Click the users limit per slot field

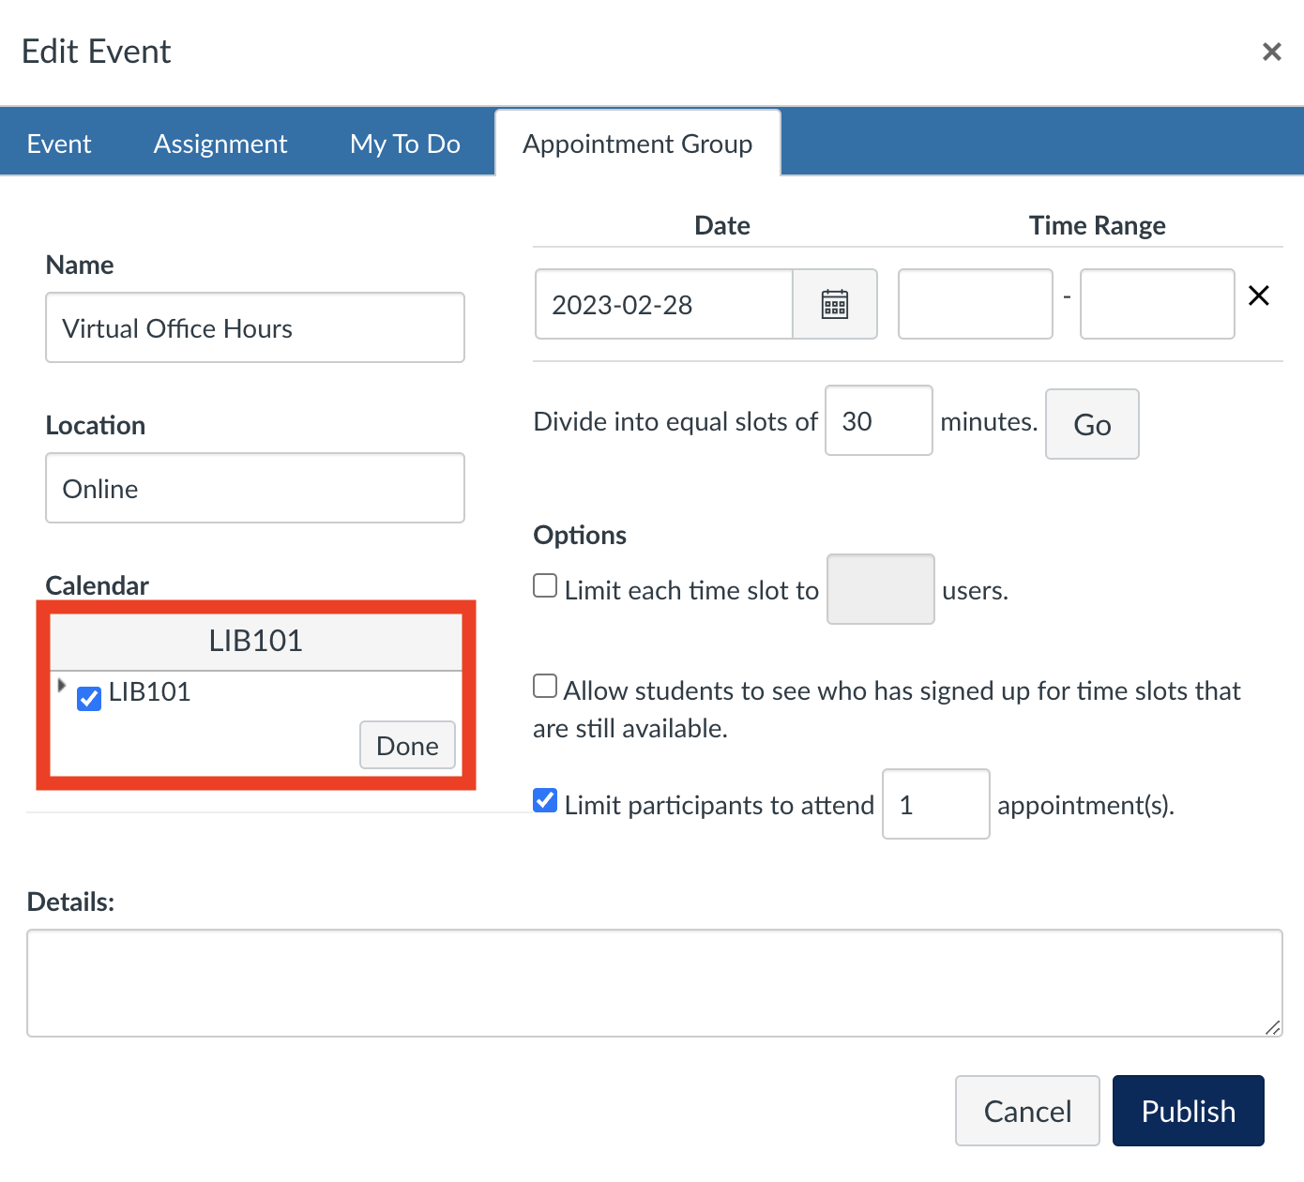[881, 589]
